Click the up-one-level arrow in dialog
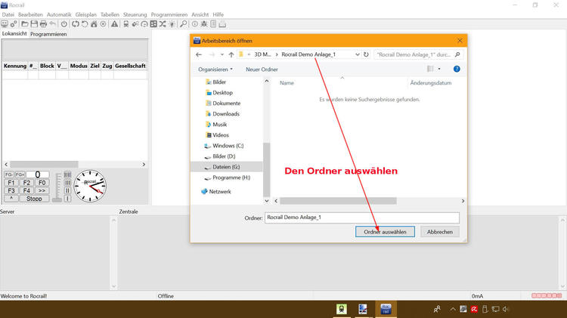 tap(231, 54)
